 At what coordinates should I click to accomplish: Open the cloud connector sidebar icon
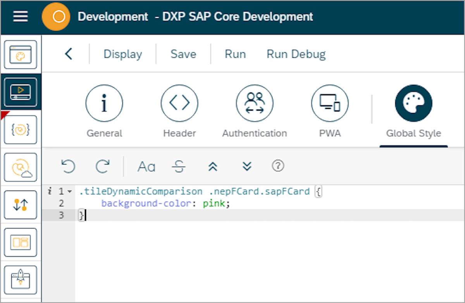point(21,167)
